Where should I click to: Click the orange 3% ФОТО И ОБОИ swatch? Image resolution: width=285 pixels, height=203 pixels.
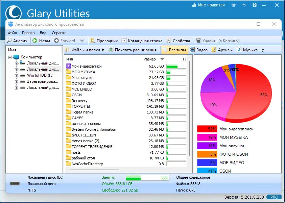[x=207, y=154]
